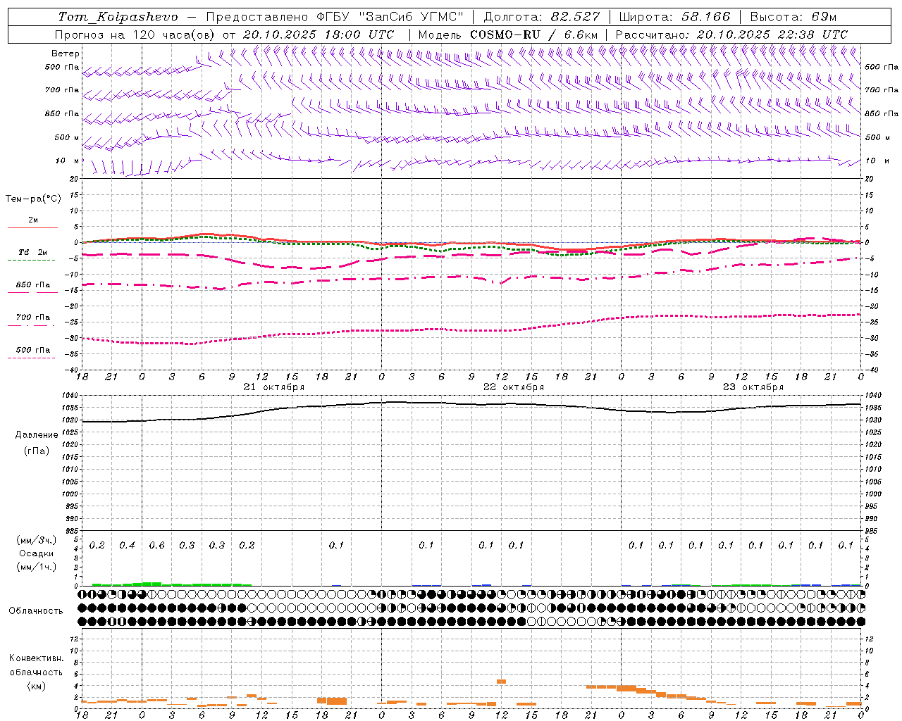
Task: Click the '21 октября' date label
Action: click(274, 387)
